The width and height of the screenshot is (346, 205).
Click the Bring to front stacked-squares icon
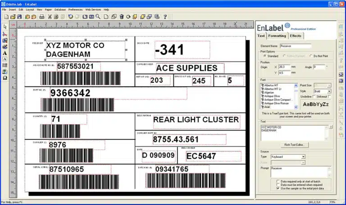pos(142,17)
